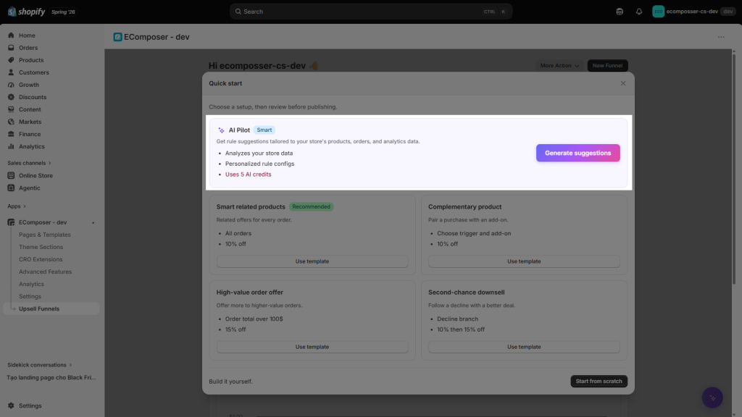
Task: Use template for Complementary product
Action: (x=524, y=261)
